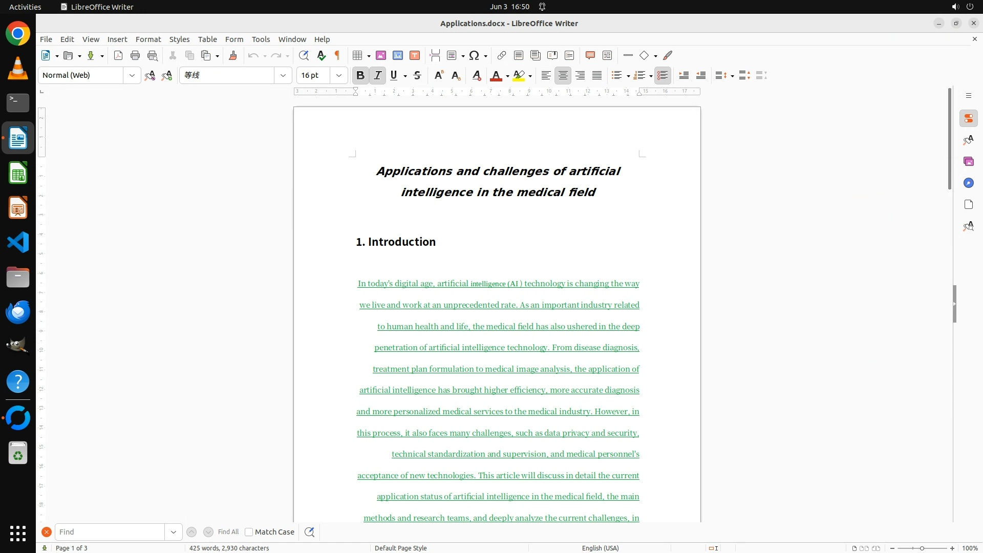Toggle Bold formatting button
This screenshot has height=553, width=983.
pos(360,75)
